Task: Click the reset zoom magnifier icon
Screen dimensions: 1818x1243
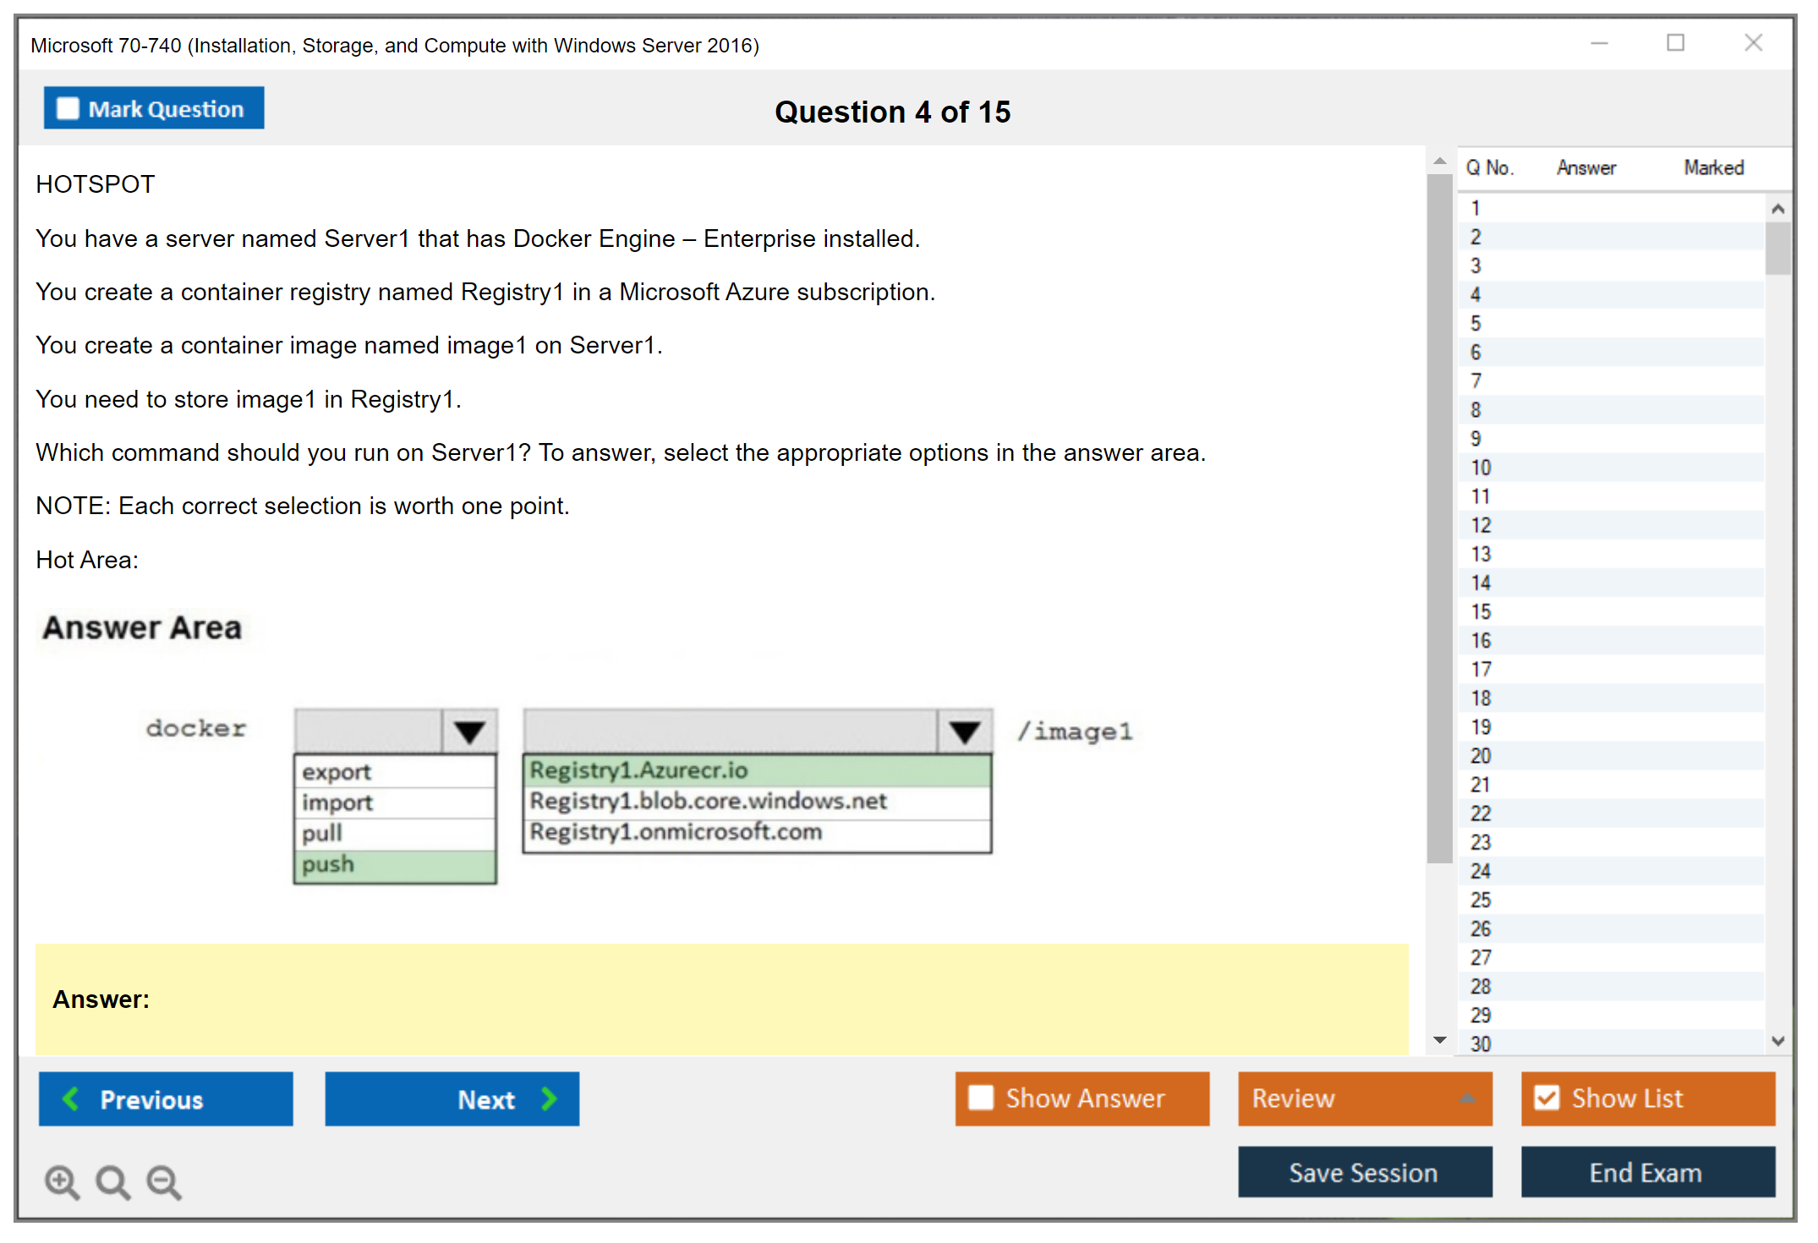Action: (x=112, y=1181)
